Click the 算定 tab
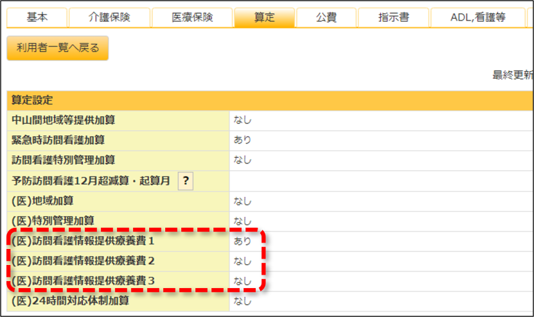 coord(264,17)
